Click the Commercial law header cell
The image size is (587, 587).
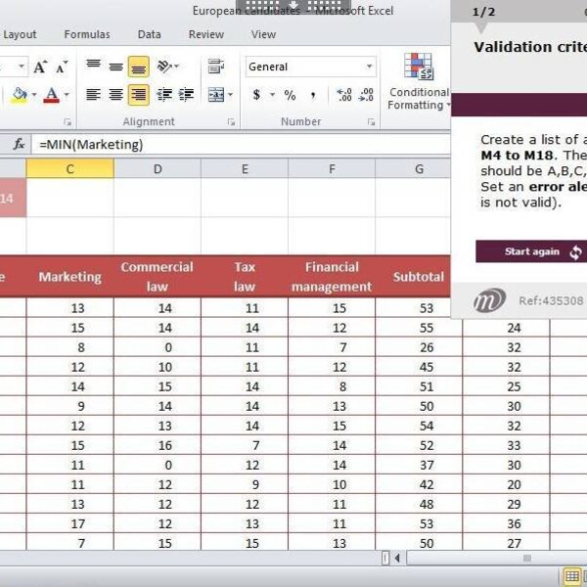click(158, 277)
